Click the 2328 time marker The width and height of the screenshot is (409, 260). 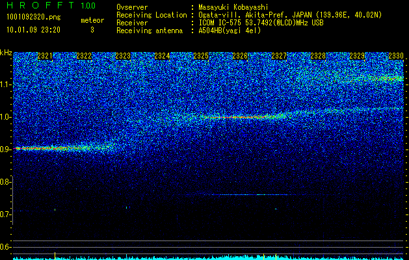coord(318,56)
